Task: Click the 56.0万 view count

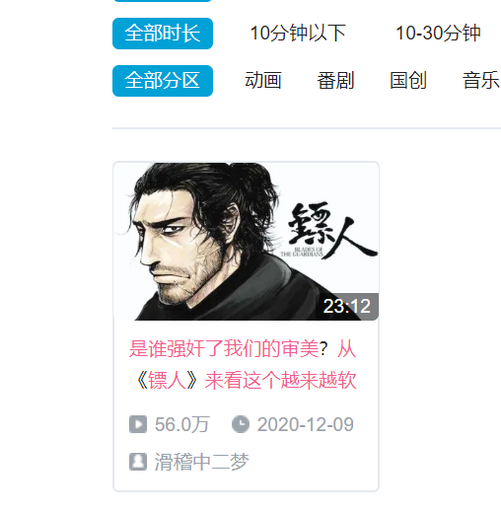Action: coord(182,424)
